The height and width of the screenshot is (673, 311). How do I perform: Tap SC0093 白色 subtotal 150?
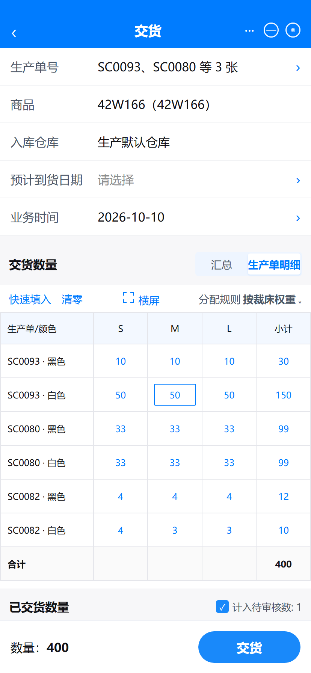click(x=284, y=395)
